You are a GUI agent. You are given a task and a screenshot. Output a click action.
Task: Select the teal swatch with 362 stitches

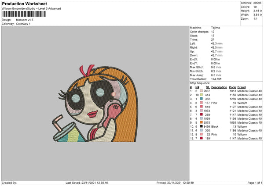coord(202,99)
